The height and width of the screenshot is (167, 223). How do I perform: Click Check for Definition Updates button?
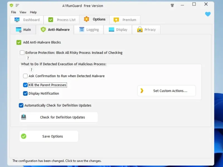(59, 117)
